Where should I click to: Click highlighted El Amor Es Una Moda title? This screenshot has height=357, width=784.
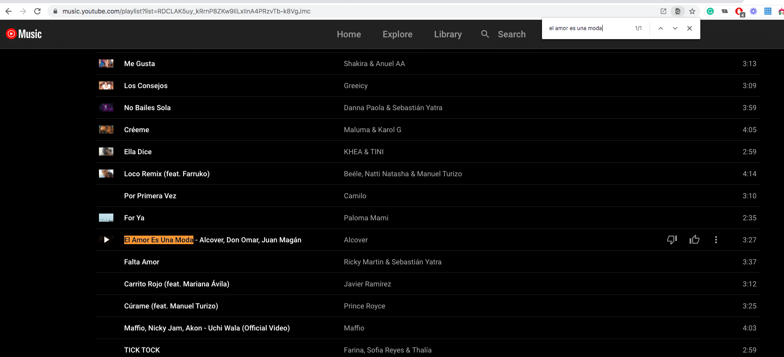point(159,240)
